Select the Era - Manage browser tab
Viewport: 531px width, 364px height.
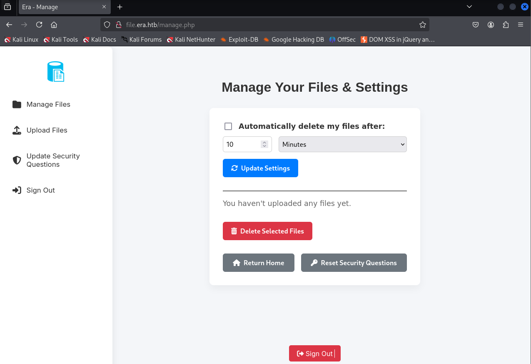point(58,7)
